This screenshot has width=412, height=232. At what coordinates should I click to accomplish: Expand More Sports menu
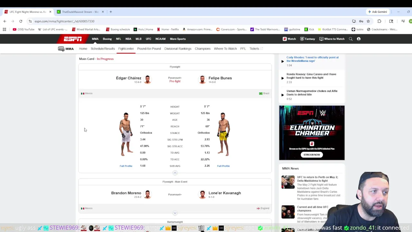[178, 39]
